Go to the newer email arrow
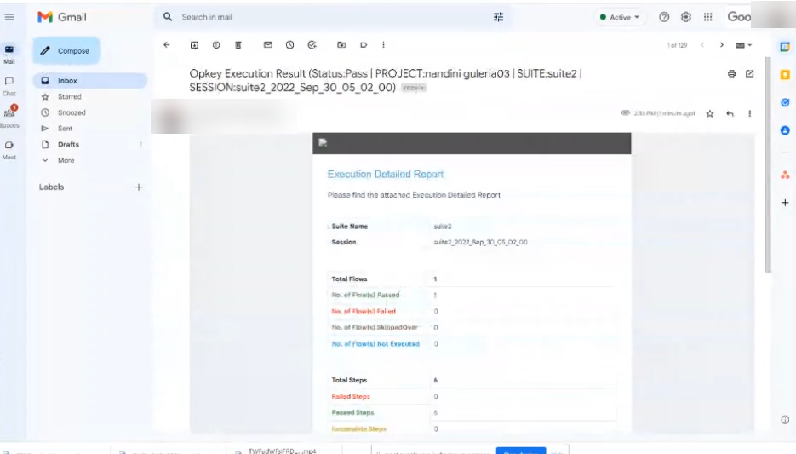 702,45
